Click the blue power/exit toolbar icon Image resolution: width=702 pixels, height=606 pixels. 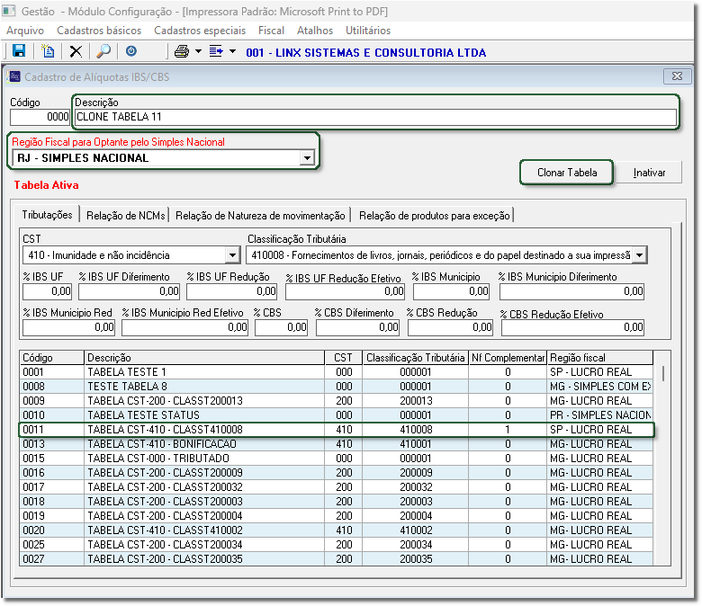click(x=131, y=52)
